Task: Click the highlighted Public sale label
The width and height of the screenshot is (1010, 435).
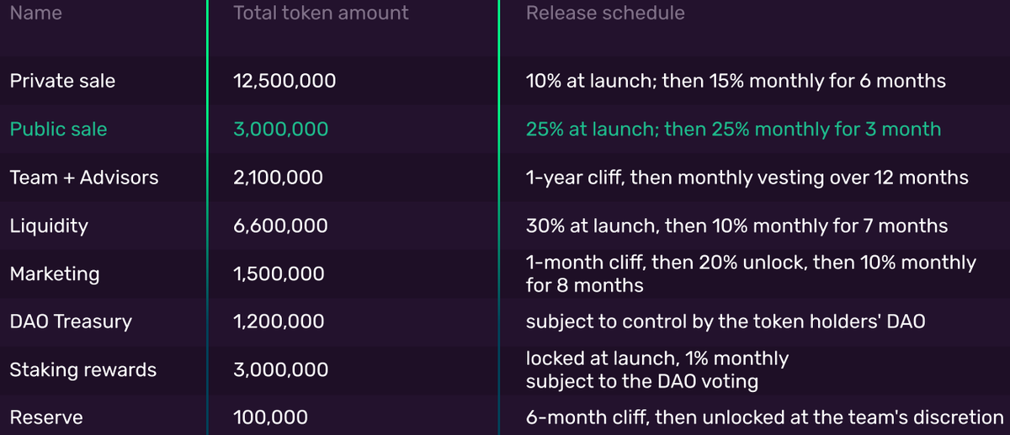Action: 58,130
